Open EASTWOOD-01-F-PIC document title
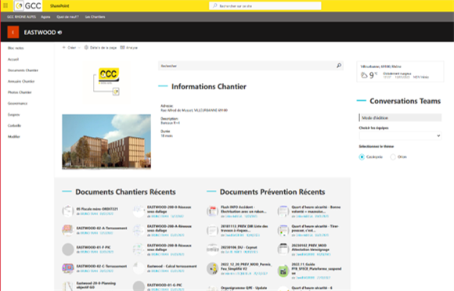Image resolution: width=454 pixels, height=291 pixels. [93, 247]
